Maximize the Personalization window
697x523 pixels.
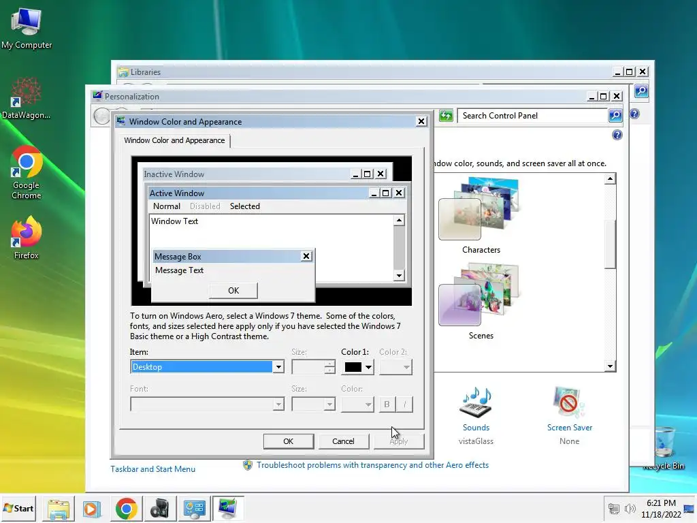pyautogui.click(x=603, y=97)
